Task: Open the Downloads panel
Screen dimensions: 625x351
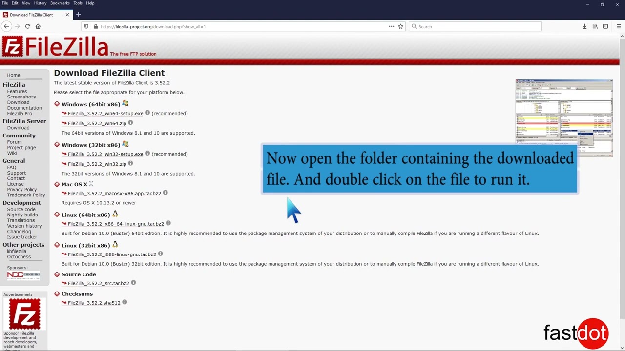Action: pyautogui.click(x=584, y=26)
